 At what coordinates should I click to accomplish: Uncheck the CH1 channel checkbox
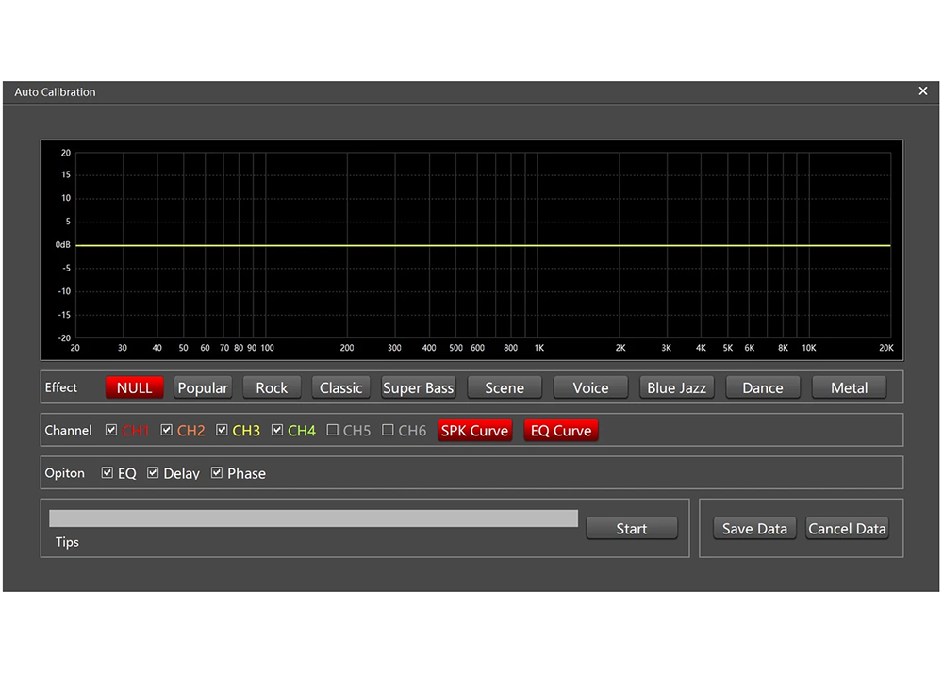111,430
